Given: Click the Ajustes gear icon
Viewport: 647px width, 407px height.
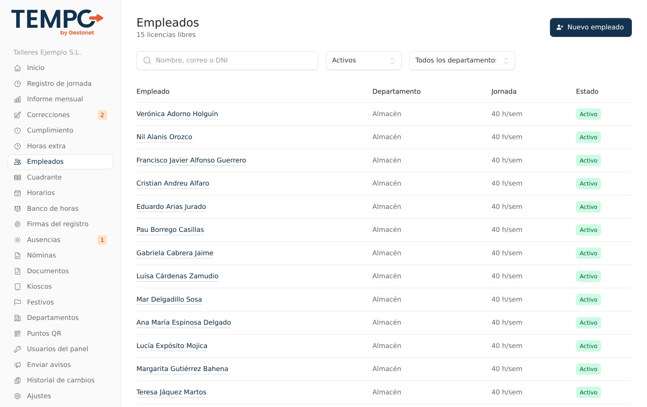Looking at the screenshot, I should tap(18, 396).
